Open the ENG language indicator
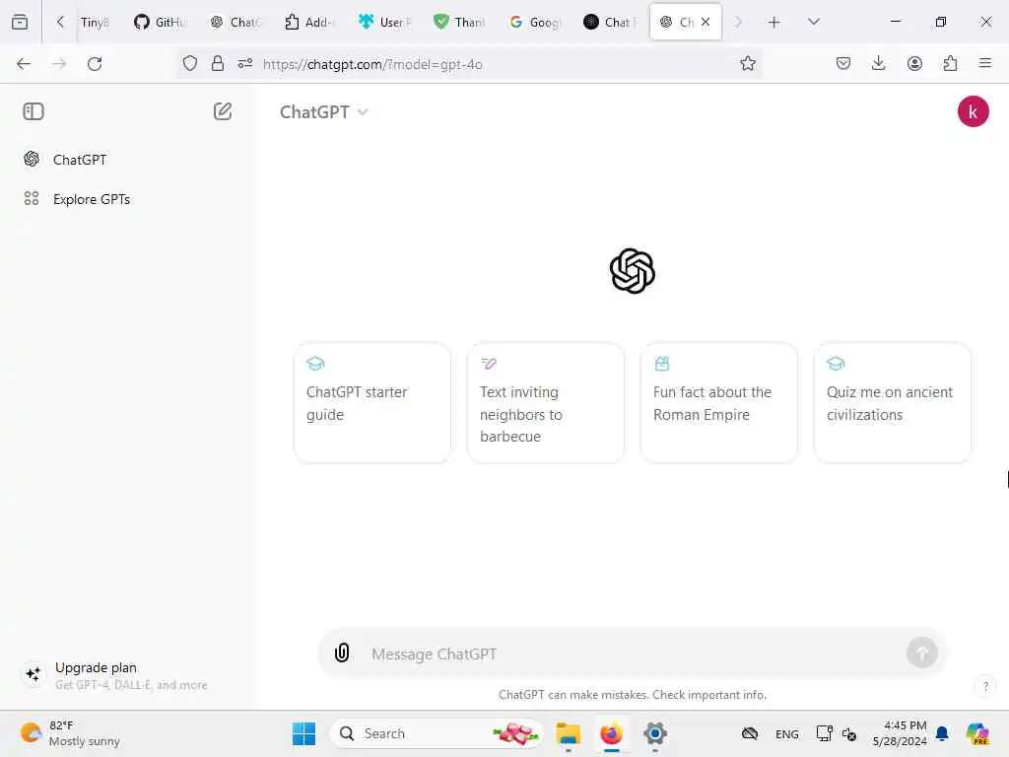The image size is (1009, 757). pyautogui.click(x=786, y=733)
